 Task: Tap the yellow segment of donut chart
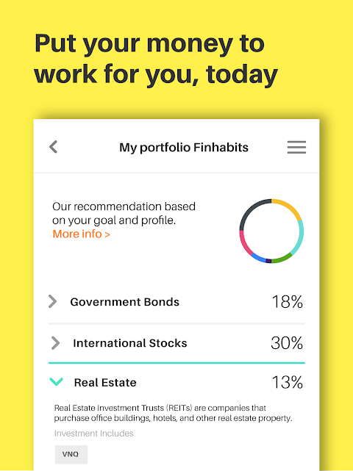click(x=290, y=206)
